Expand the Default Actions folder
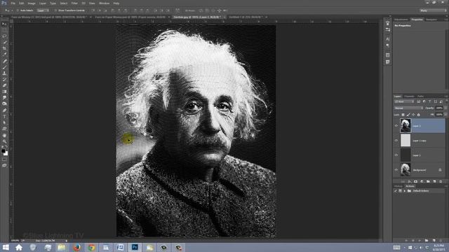Screen dimensions: 449x252 click(x=405, y=191)
